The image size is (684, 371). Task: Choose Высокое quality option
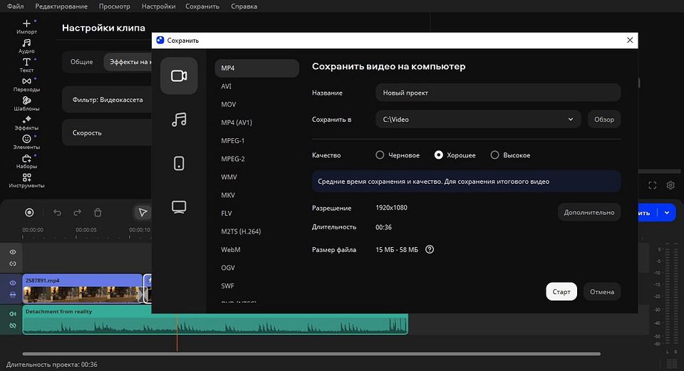pos(510,155)
